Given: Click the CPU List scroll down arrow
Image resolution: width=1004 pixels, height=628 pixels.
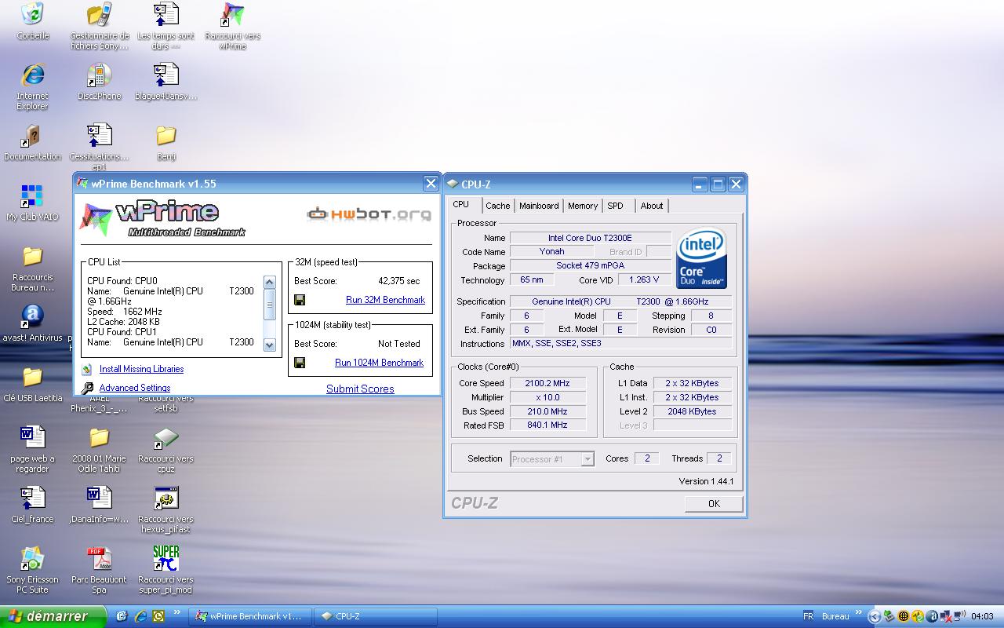Looking at the screenshot, I should (269, 345).
